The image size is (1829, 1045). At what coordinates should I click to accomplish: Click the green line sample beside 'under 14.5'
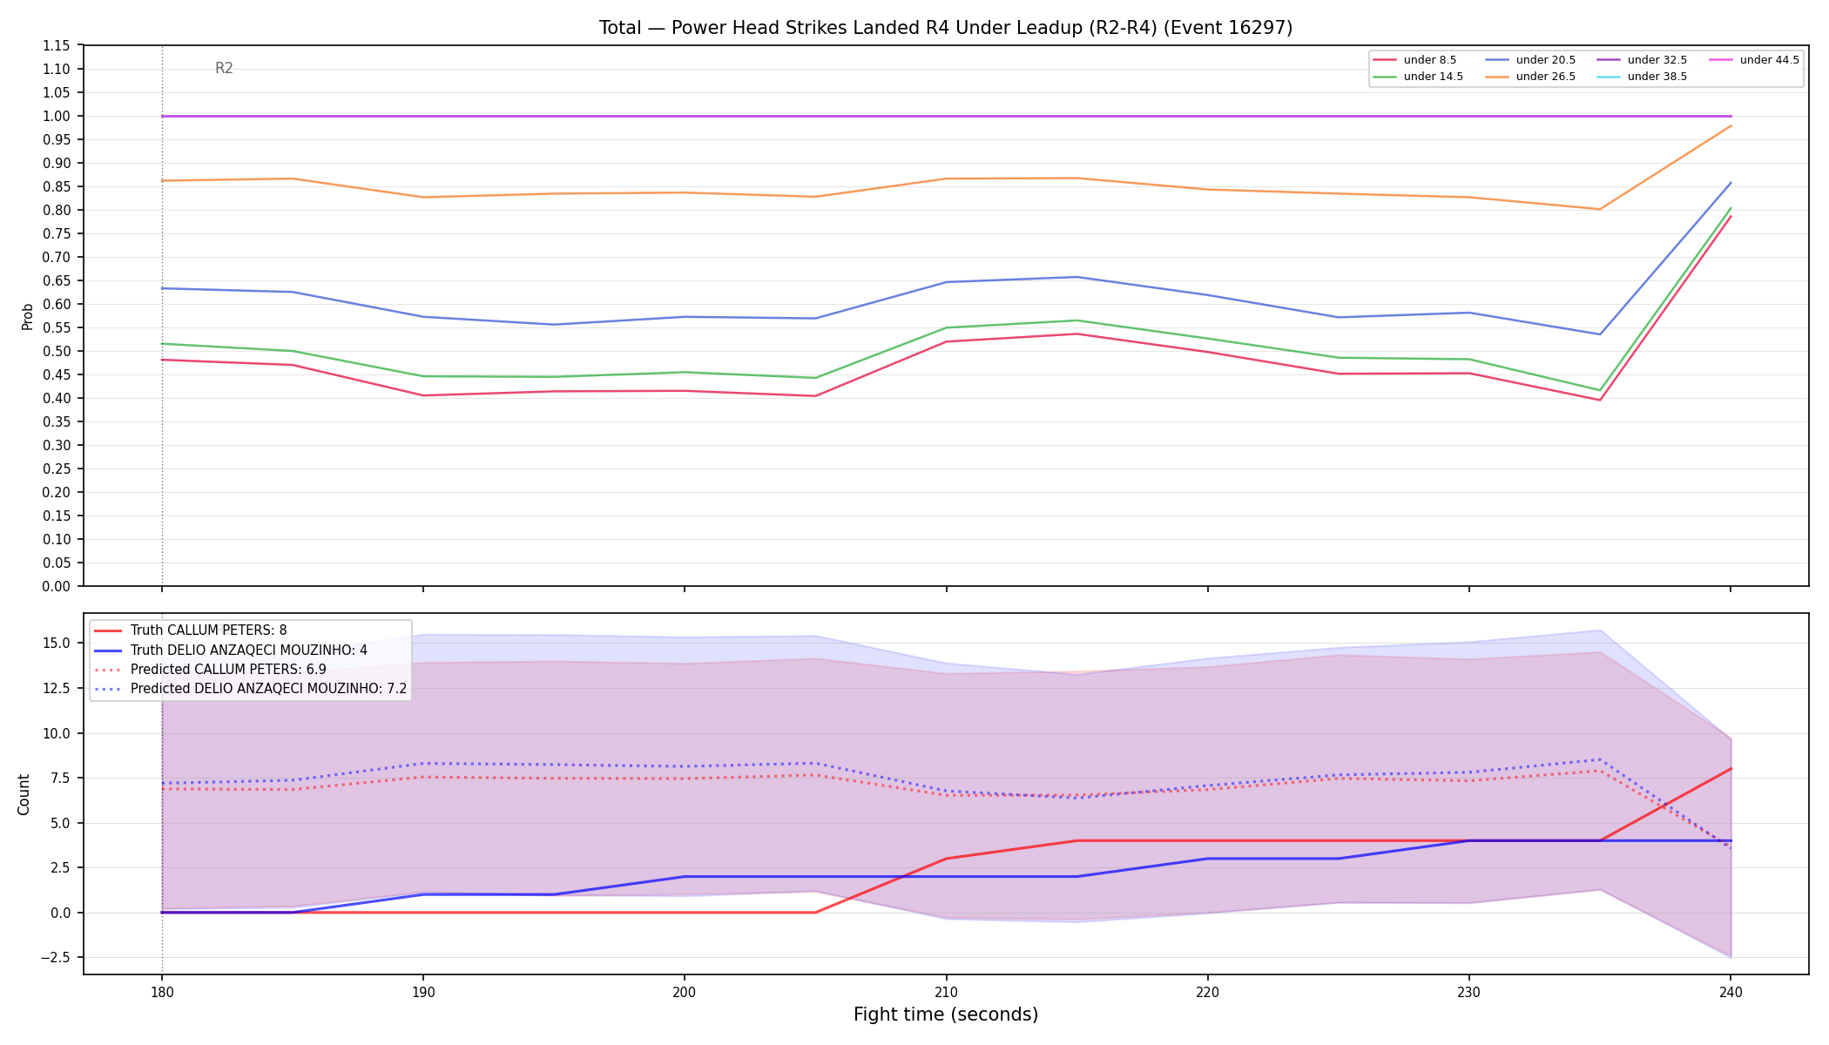tap(1385, 77)
